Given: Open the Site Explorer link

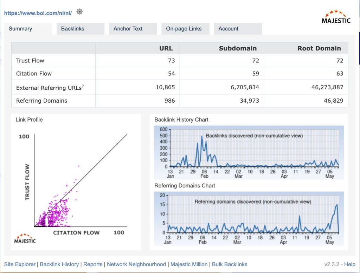Looking at the screenshot, I should pos(20,264).
